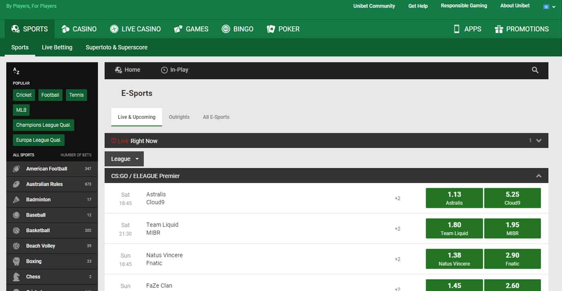562x291 pixels.
Task: Select the Outrights tab
Action: pos(179,117)
